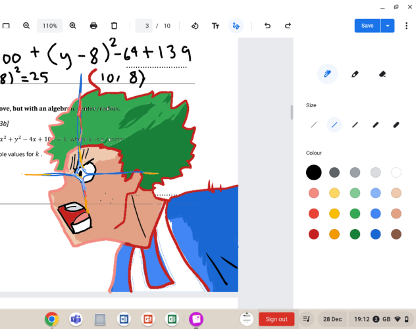Viewport: 416px width, 329px height.
Task: Redo the drawing stroke
Action: (x=288, y=26)
